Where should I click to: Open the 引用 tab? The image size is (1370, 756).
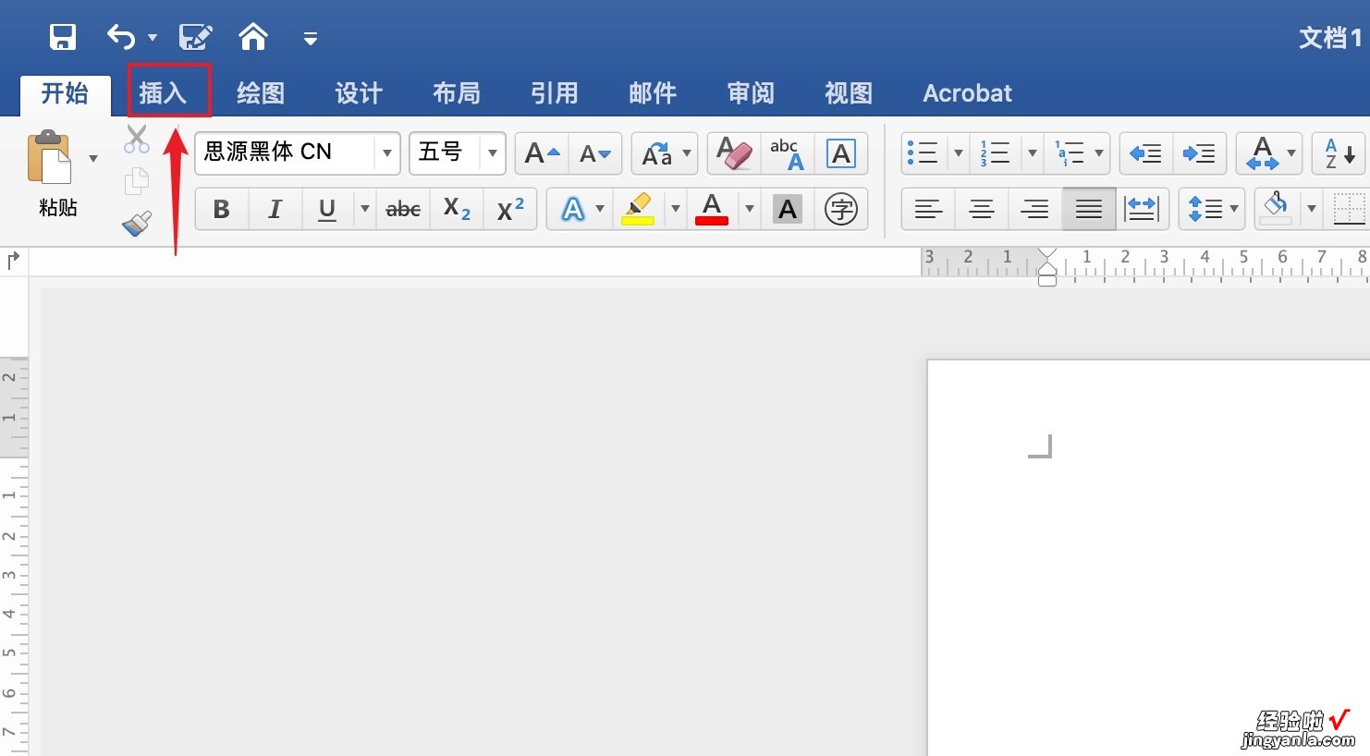click(555, 93)
